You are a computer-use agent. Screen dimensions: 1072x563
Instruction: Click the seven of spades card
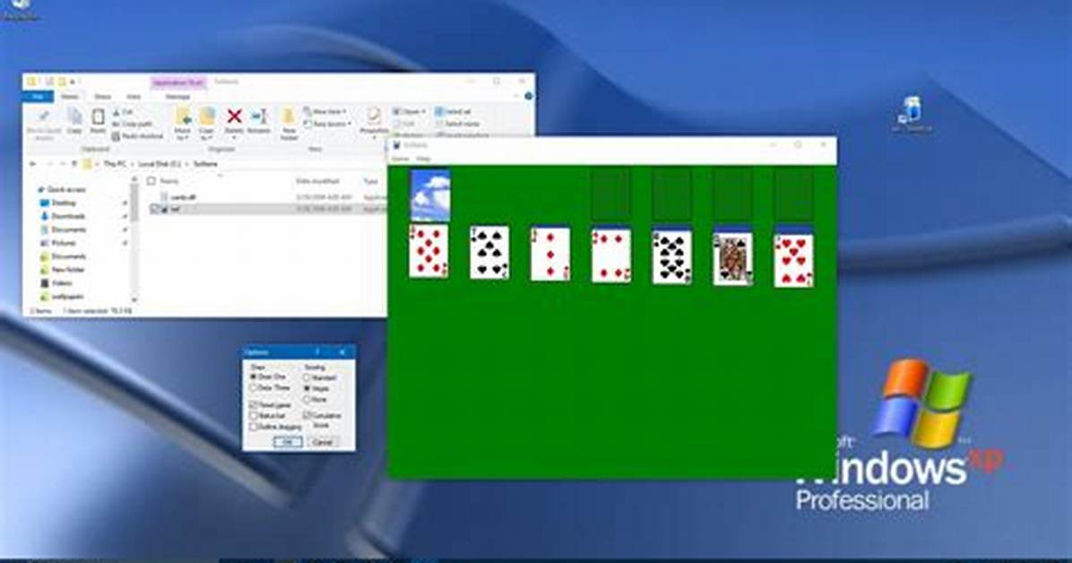tap(489, 253)
